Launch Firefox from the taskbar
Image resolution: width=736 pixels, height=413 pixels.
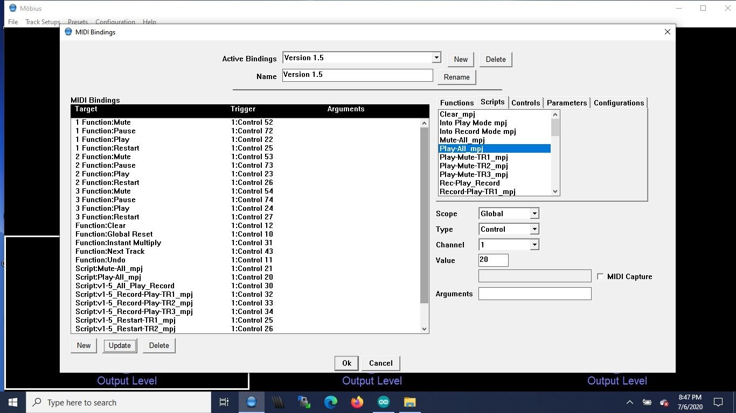tap(357, 402)
